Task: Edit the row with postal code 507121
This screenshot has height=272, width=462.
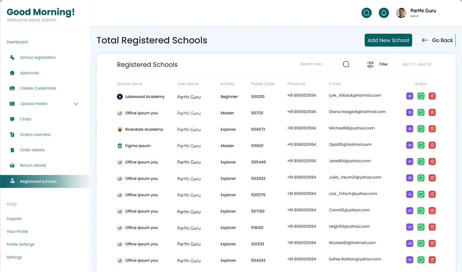Action: pyautogui.click(x=421, y=113)
